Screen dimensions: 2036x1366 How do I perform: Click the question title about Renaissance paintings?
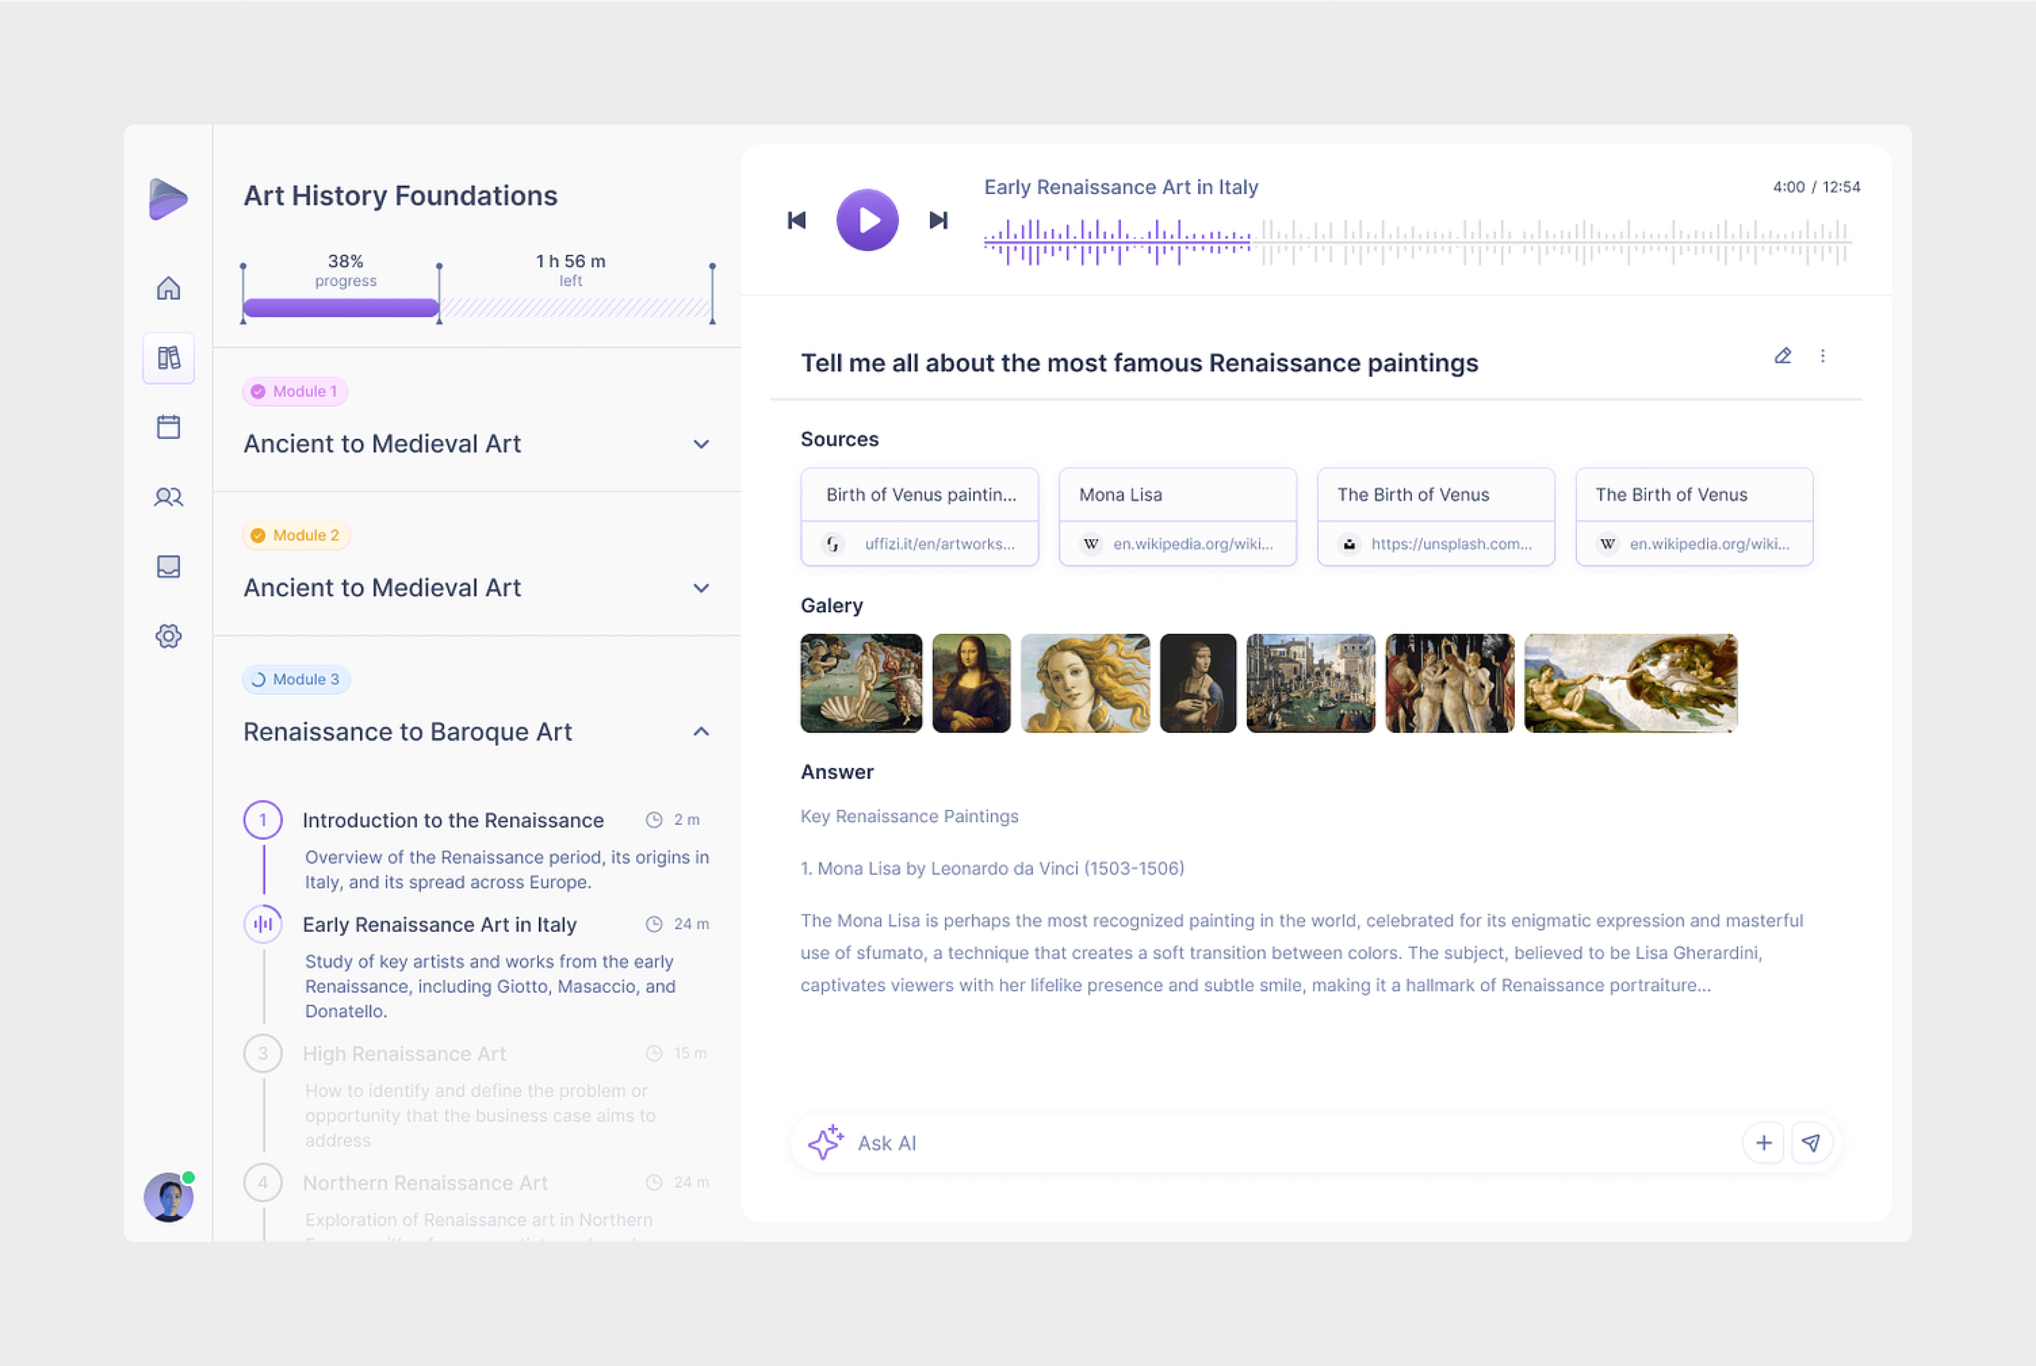1140,363
